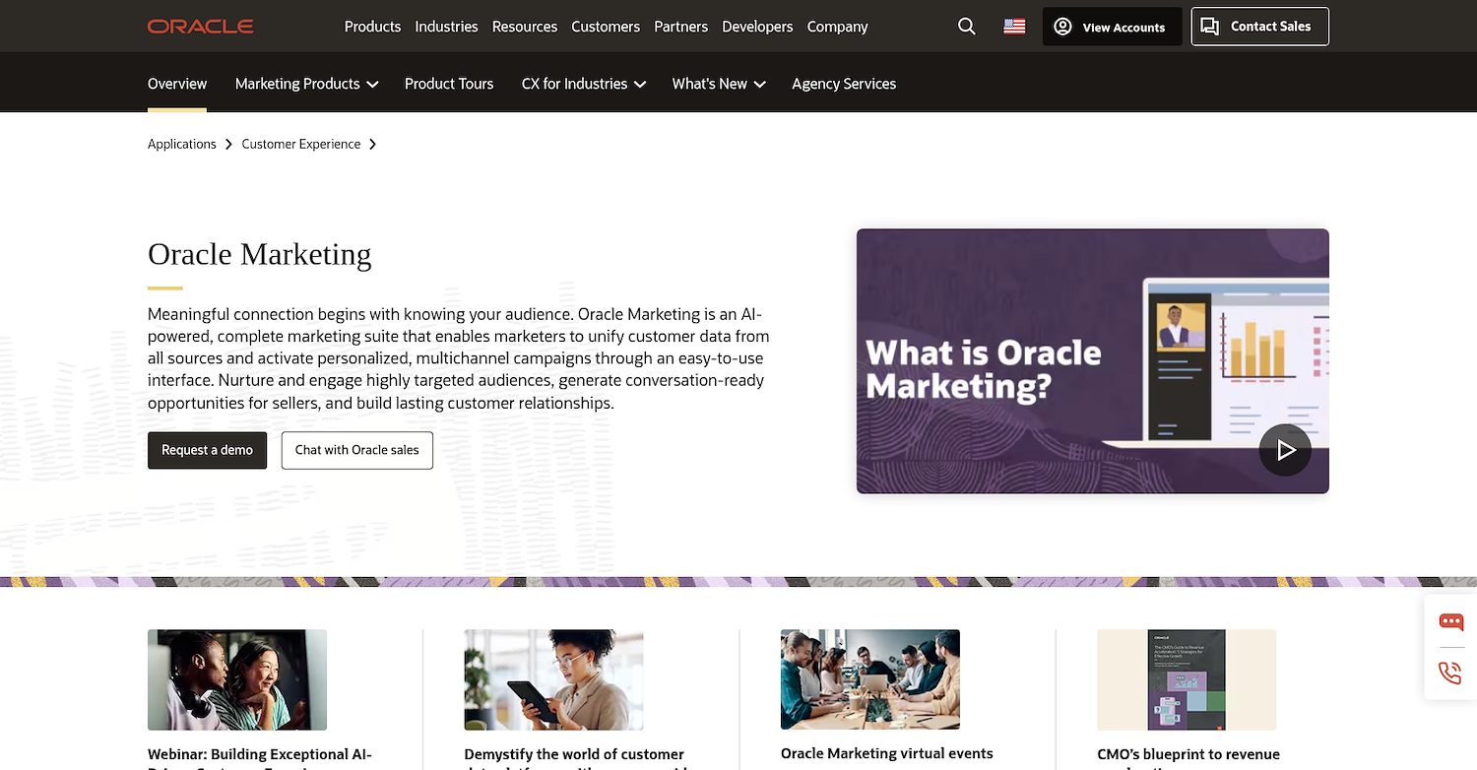
Task: Click View Accounts button
Action: click(x=1113, y=27)
